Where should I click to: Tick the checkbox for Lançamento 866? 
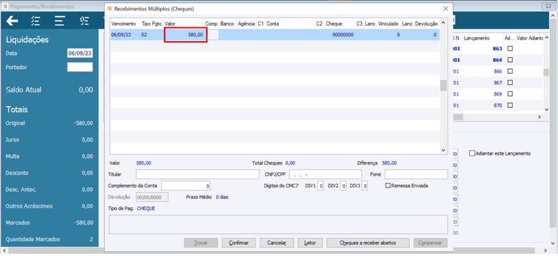(x=510, y=71)
